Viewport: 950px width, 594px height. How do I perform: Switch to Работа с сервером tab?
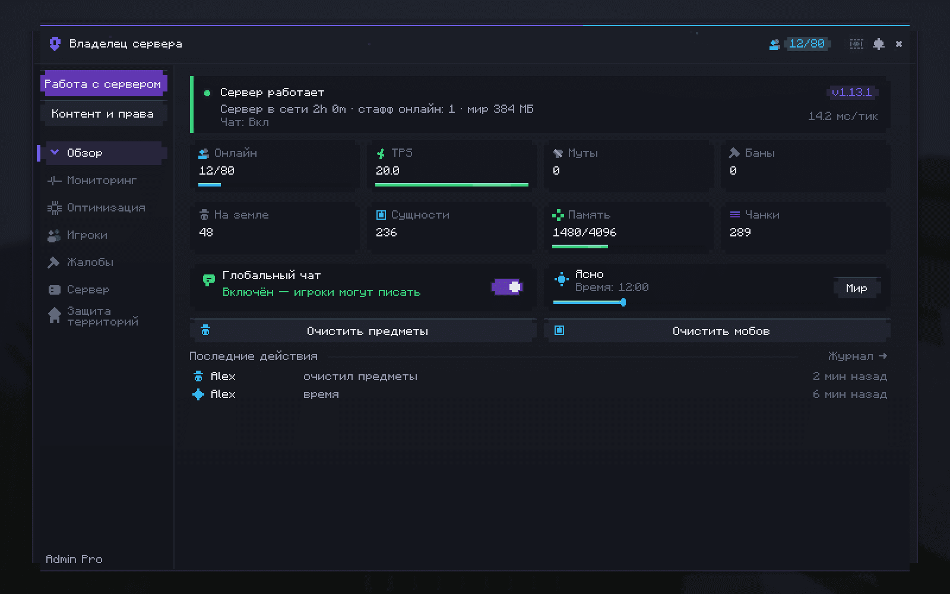pos(103,84)
